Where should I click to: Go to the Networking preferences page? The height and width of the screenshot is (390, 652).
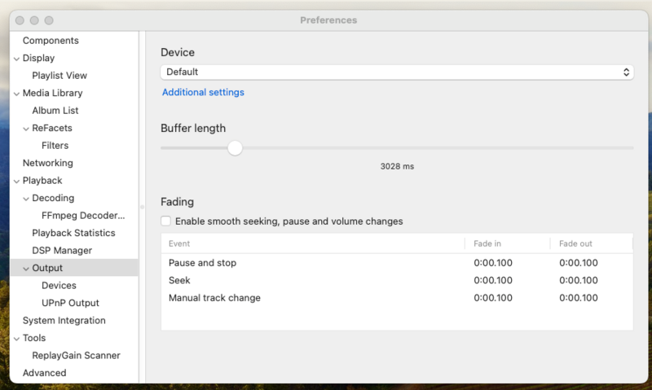pos(47,164)
